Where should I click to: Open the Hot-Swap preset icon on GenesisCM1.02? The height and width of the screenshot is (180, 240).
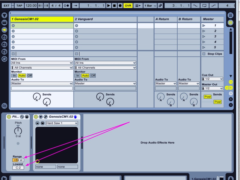point(37,123)
